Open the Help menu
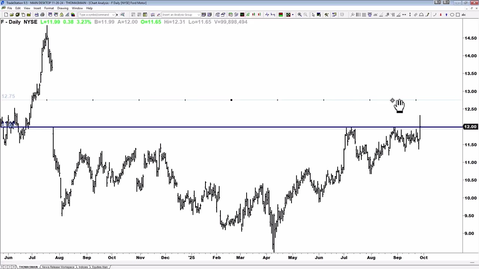This screenshot has width=479, height=269. coord(89,8)
